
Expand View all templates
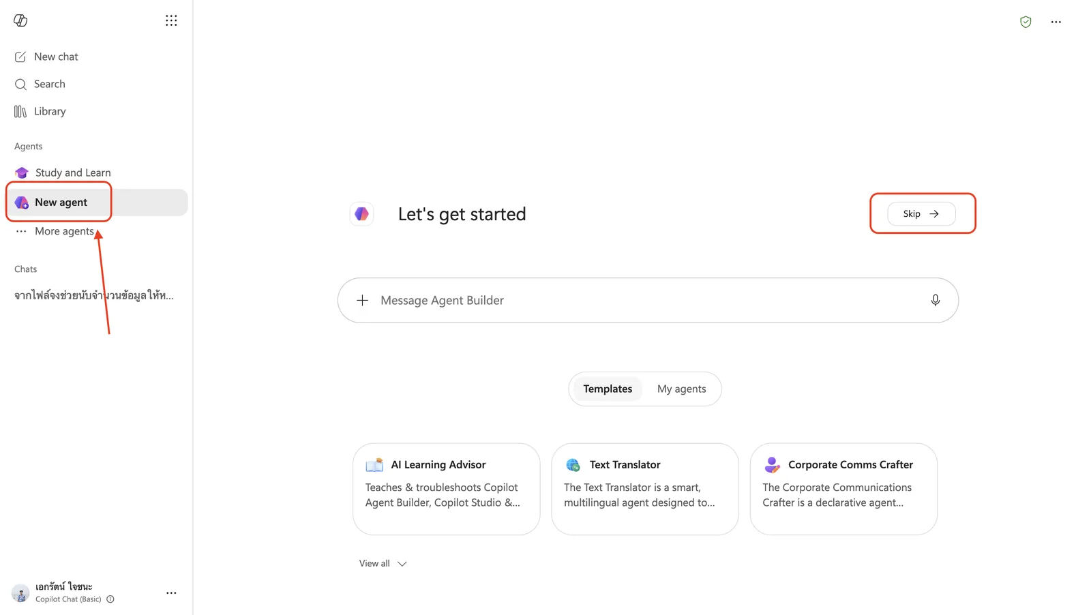click(383, 563)
